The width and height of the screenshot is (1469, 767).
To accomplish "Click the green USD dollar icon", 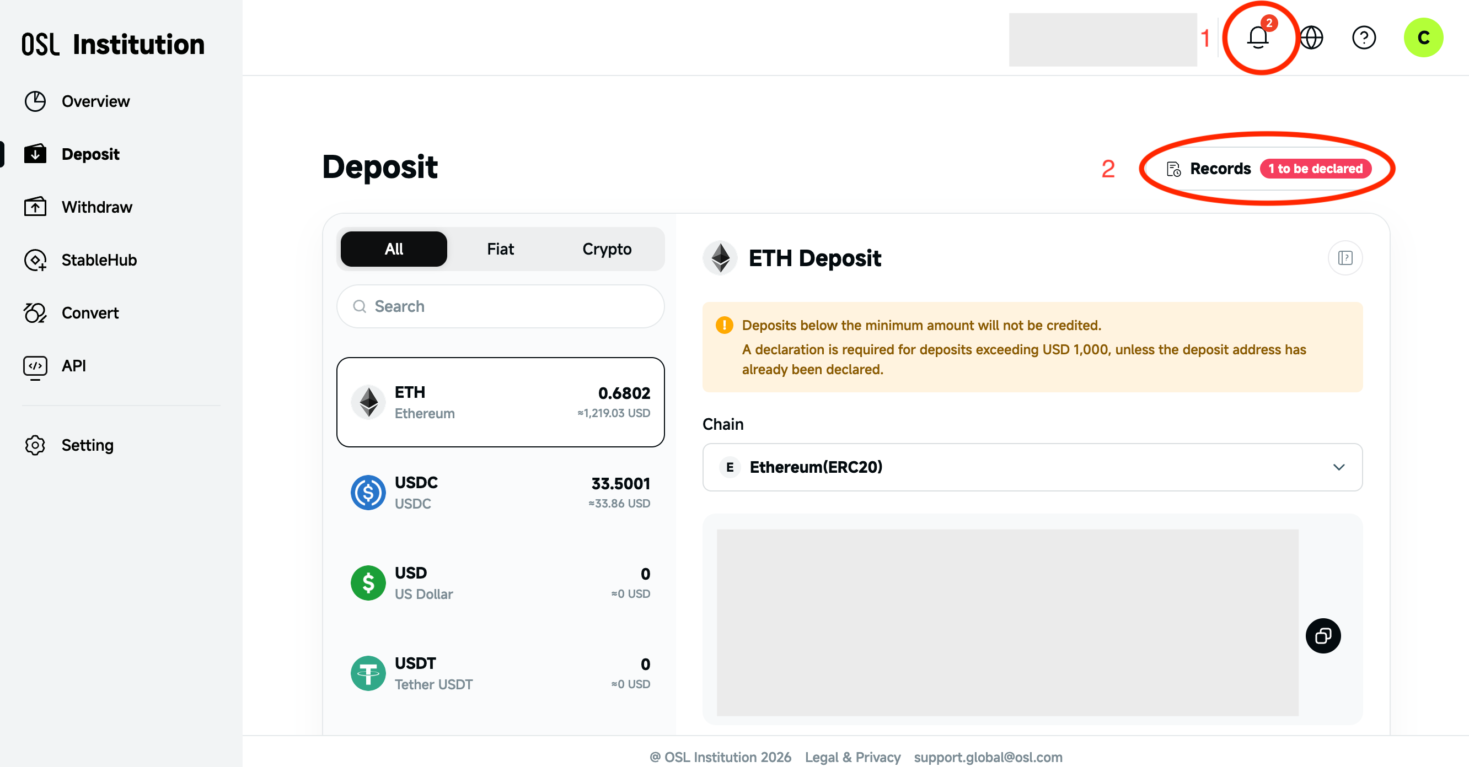I will click(368, 583).
